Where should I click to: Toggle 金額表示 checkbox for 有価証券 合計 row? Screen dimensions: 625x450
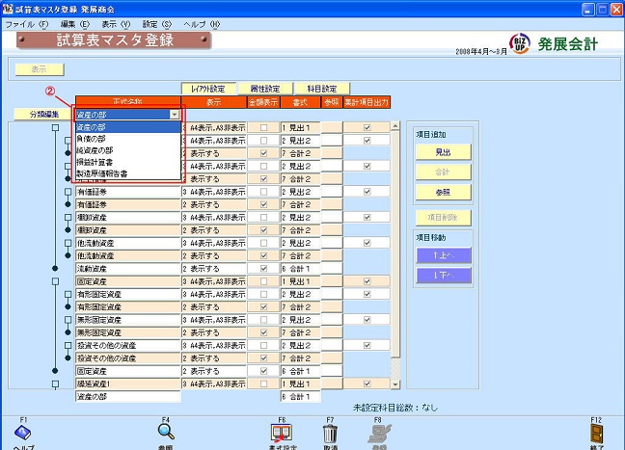263,205
